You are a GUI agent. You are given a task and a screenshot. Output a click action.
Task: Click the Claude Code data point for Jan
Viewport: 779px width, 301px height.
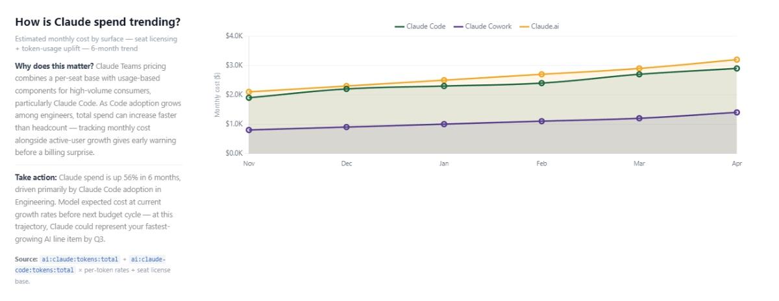pyautogui.click(x=444, y=86)
